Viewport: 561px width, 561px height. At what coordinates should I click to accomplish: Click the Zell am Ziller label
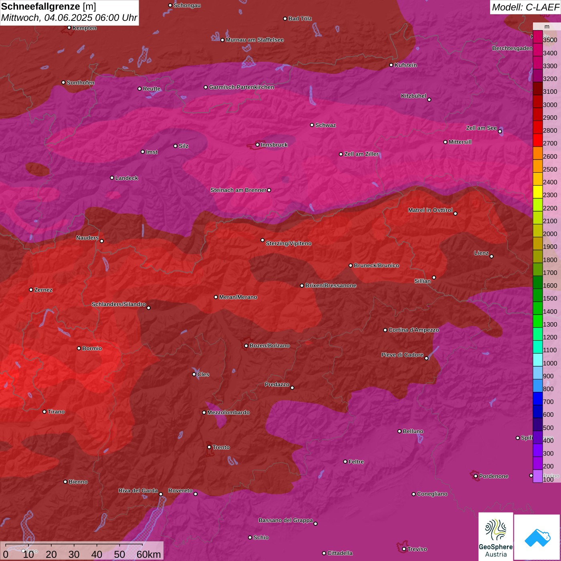tap(361, 154)
